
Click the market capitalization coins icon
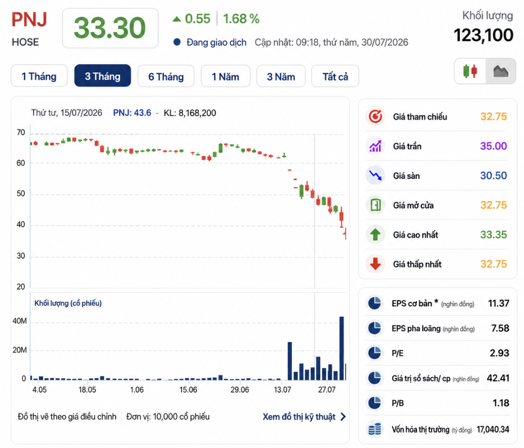point(375,429)
